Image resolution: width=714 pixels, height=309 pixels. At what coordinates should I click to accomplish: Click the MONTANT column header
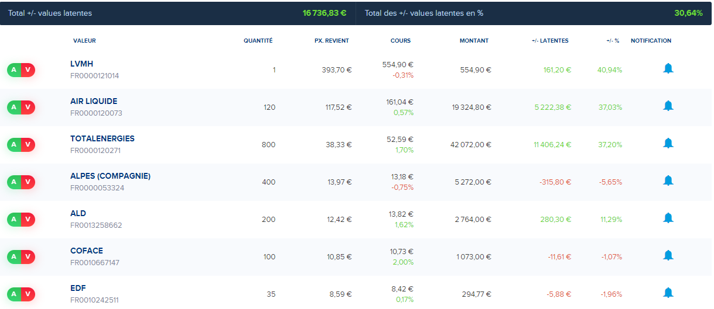pos(474,41)
